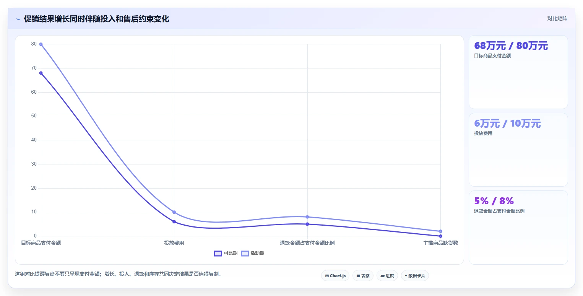The image size is (583, 296).
Task: Click the 可比期 point above 投放费用
Action: [x=174, y=222]
